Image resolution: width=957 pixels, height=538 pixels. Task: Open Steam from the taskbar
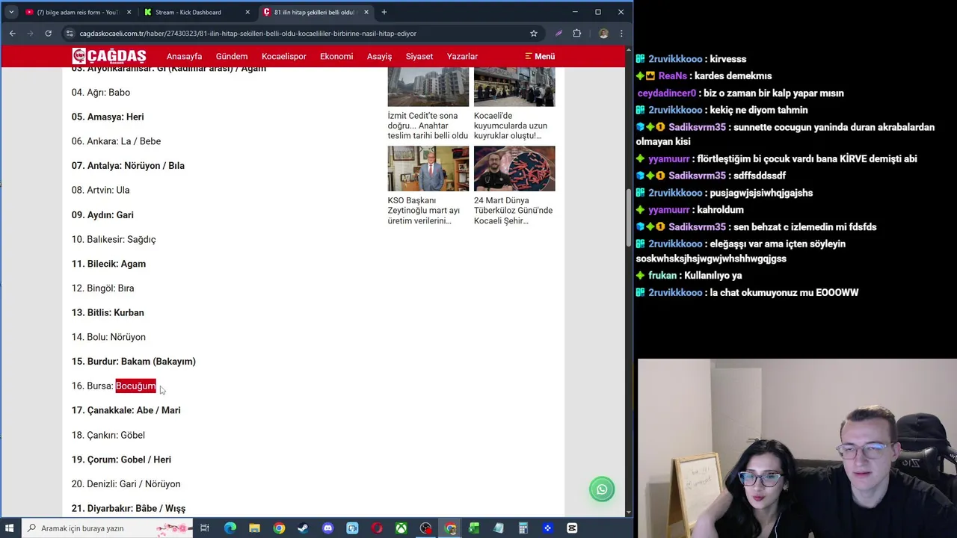(303, 528)
